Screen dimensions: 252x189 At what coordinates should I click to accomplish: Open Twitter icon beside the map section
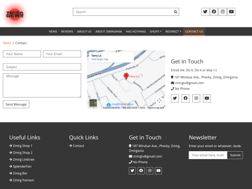[x=175, y=98]
